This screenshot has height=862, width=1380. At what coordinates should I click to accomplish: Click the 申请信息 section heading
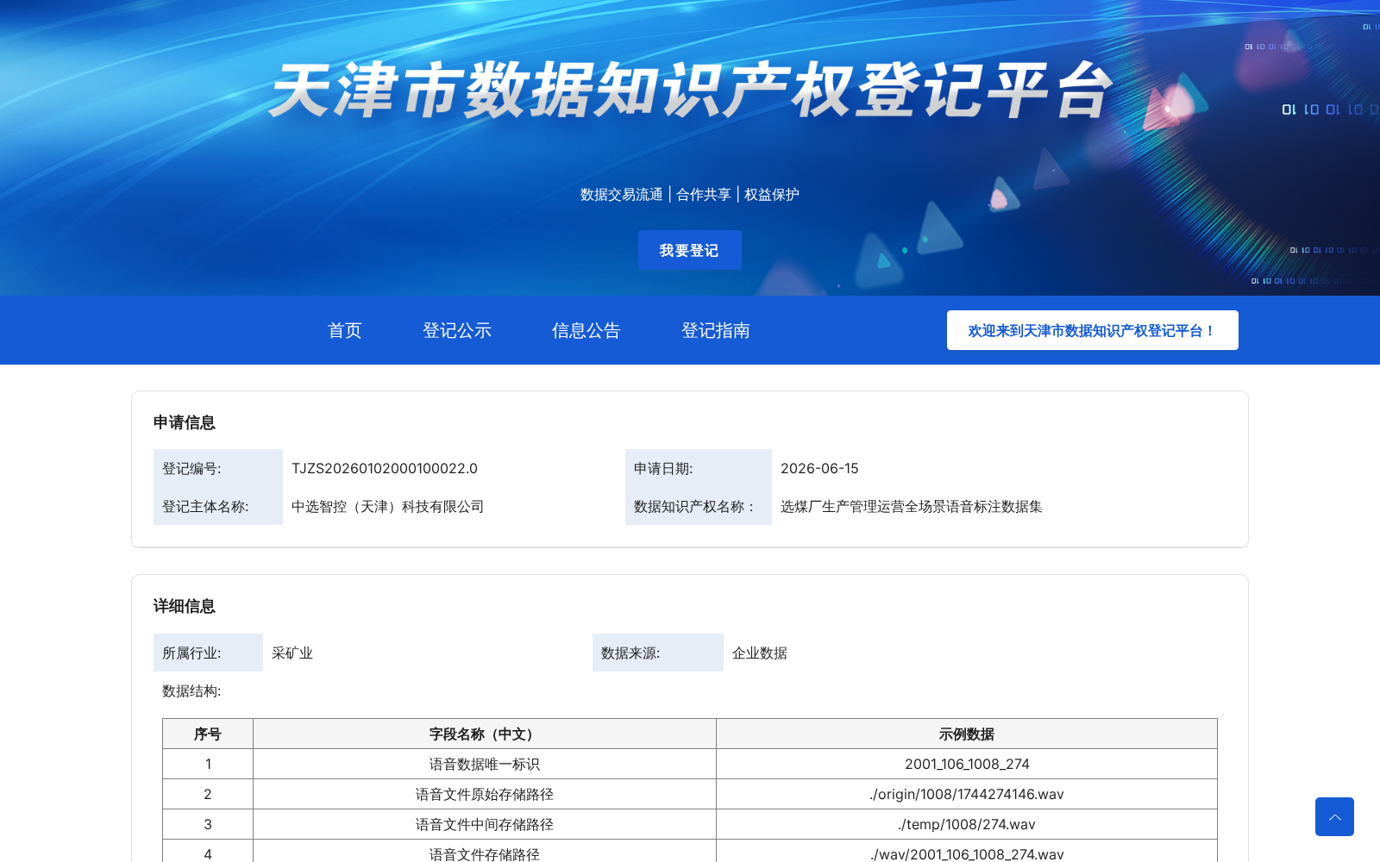(185, 422)
